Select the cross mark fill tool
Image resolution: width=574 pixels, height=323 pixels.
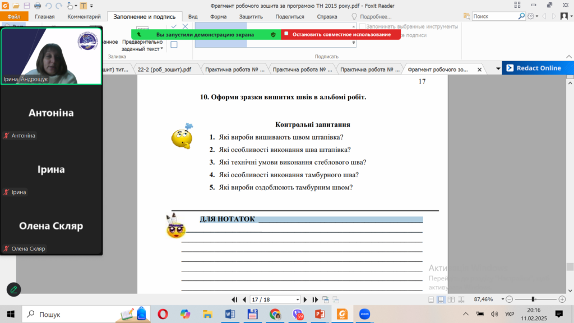185,27
